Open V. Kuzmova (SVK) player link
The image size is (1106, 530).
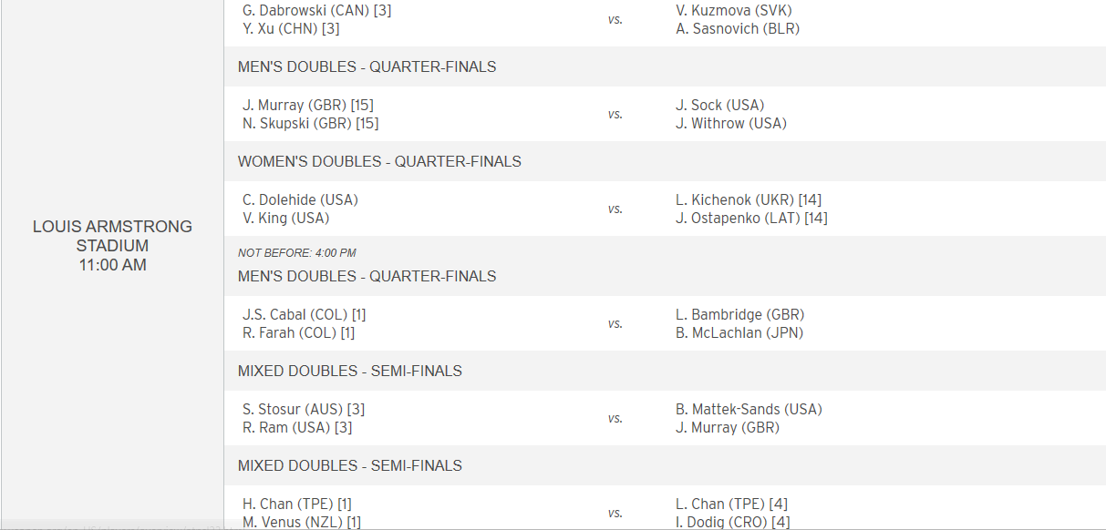(734, 10)
